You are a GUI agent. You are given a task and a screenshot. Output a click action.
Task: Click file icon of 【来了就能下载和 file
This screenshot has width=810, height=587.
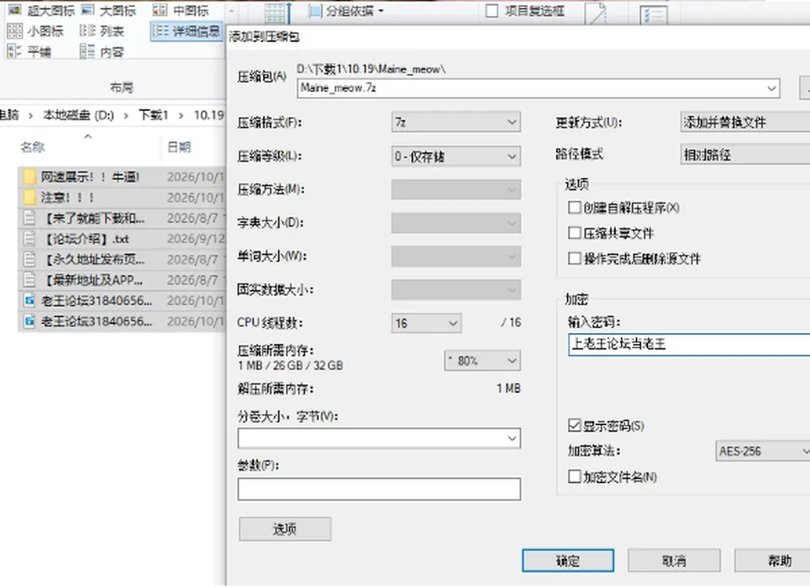(30, 218)
